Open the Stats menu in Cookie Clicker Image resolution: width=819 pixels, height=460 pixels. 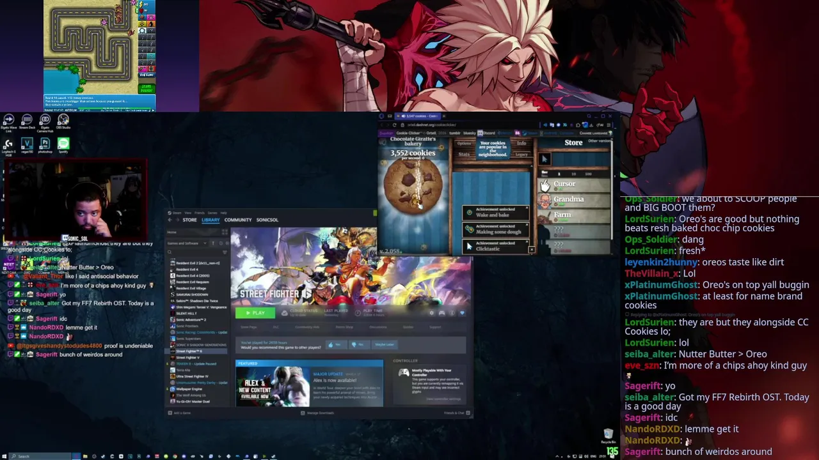(464, 155)
